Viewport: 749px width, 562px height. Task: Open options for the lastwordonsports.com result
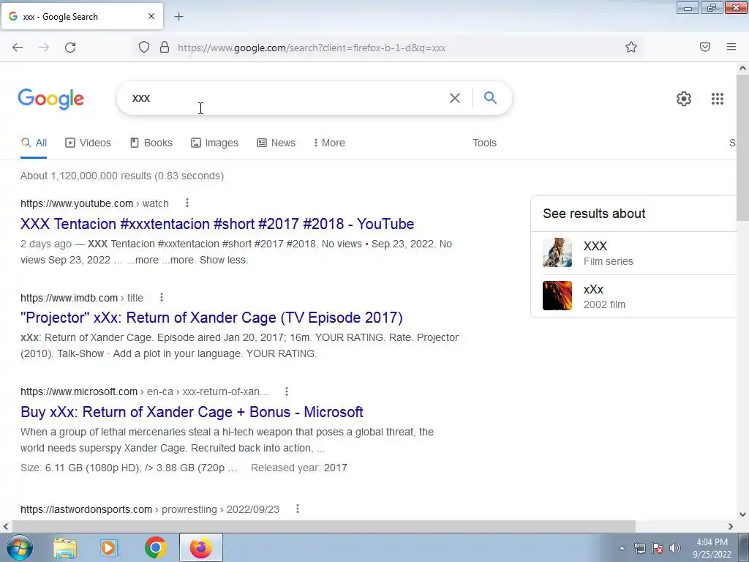(x=298, y=509)
